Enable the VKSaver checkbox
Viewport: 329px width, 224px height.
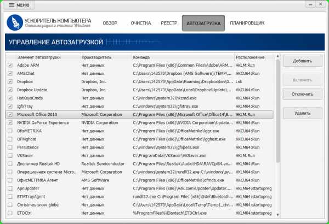[10, 156]
